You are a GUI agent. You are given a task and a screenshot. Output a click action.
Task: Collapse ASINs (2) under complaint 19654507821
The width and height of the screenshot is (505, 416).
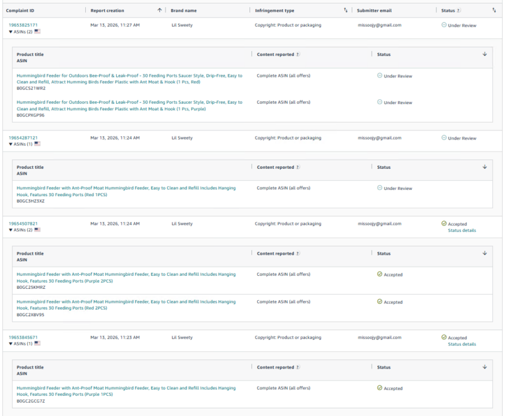[21, 230]
